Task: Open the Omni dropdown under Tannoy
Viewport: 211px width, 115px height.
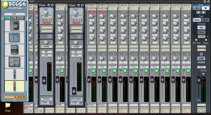Action: tap(45, 103)
